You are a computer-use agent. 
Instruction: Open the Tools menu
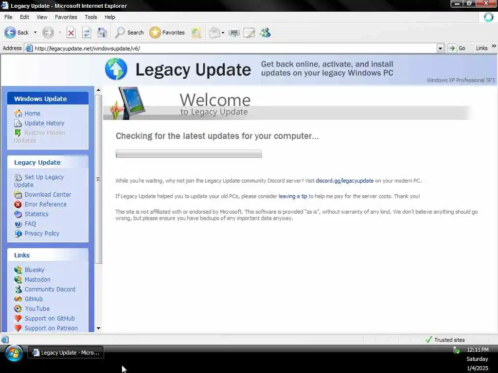(x=91, y=17)
